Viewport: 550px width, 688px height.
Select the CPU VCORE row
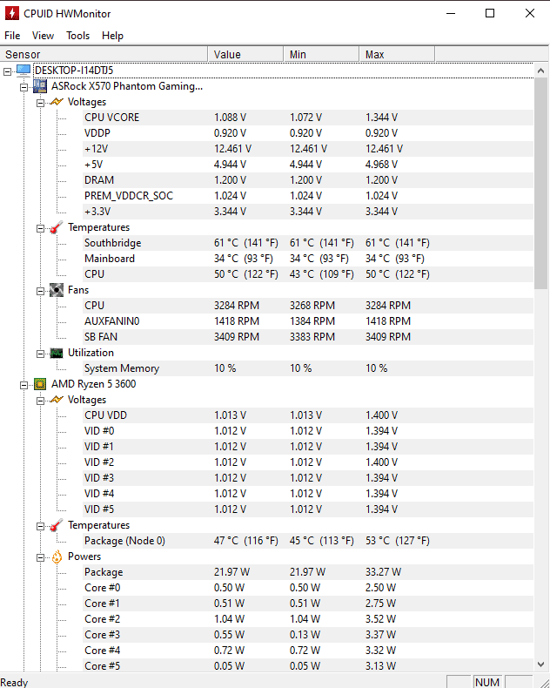pos(308,118)
